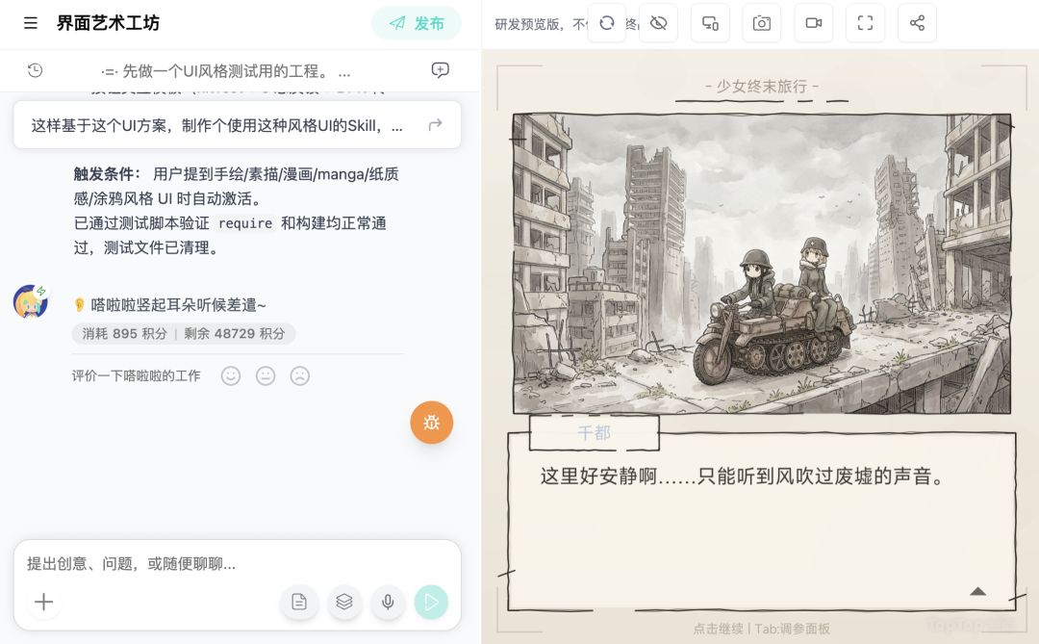This screenshot has width=1039, height=644.
Task: Click the dialogue continue triangle
Action: (978, 591)
